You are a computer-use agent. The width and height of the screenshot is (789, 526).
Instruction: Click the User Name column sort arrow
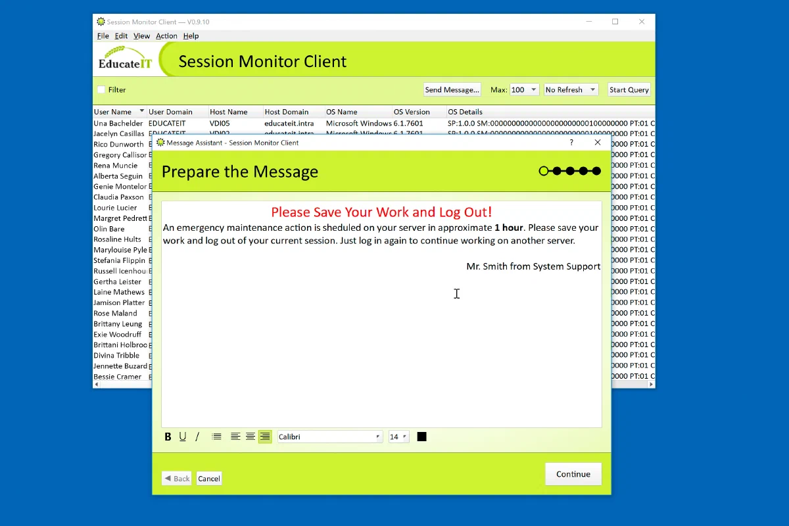tap(141, 111)
